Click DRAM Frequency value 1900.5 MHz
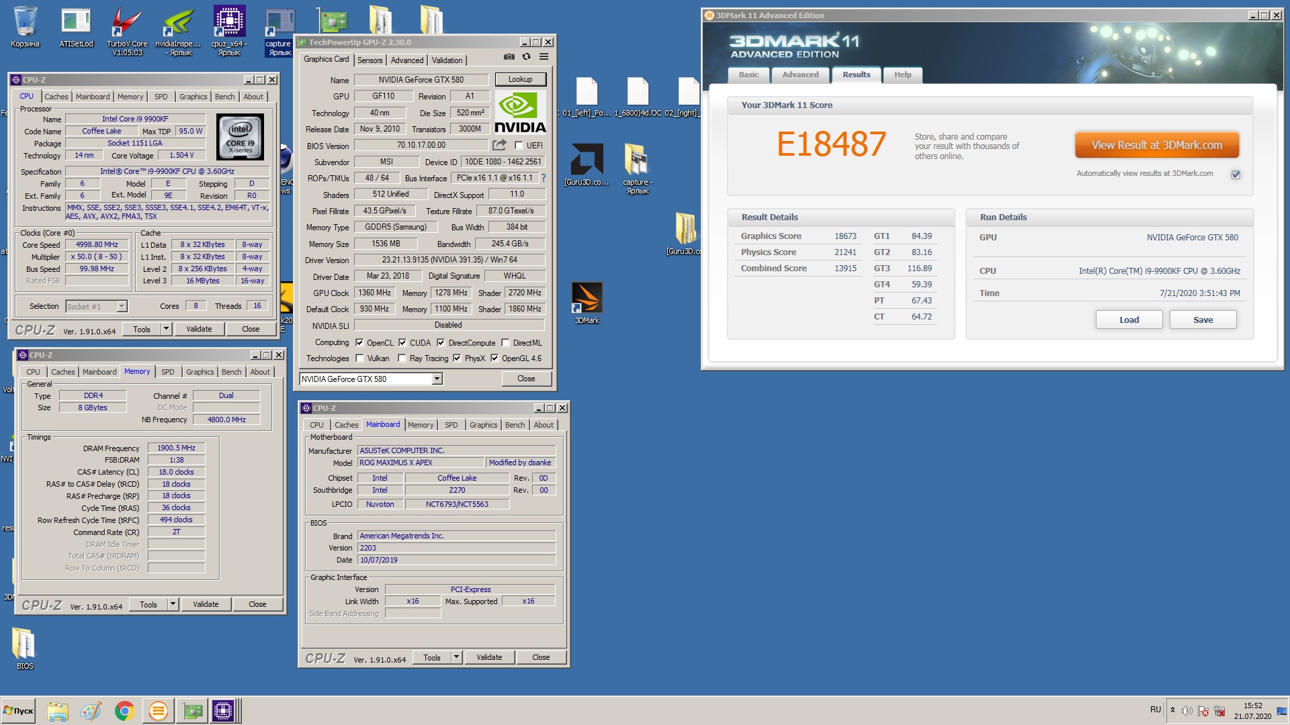 click(176, 448)
